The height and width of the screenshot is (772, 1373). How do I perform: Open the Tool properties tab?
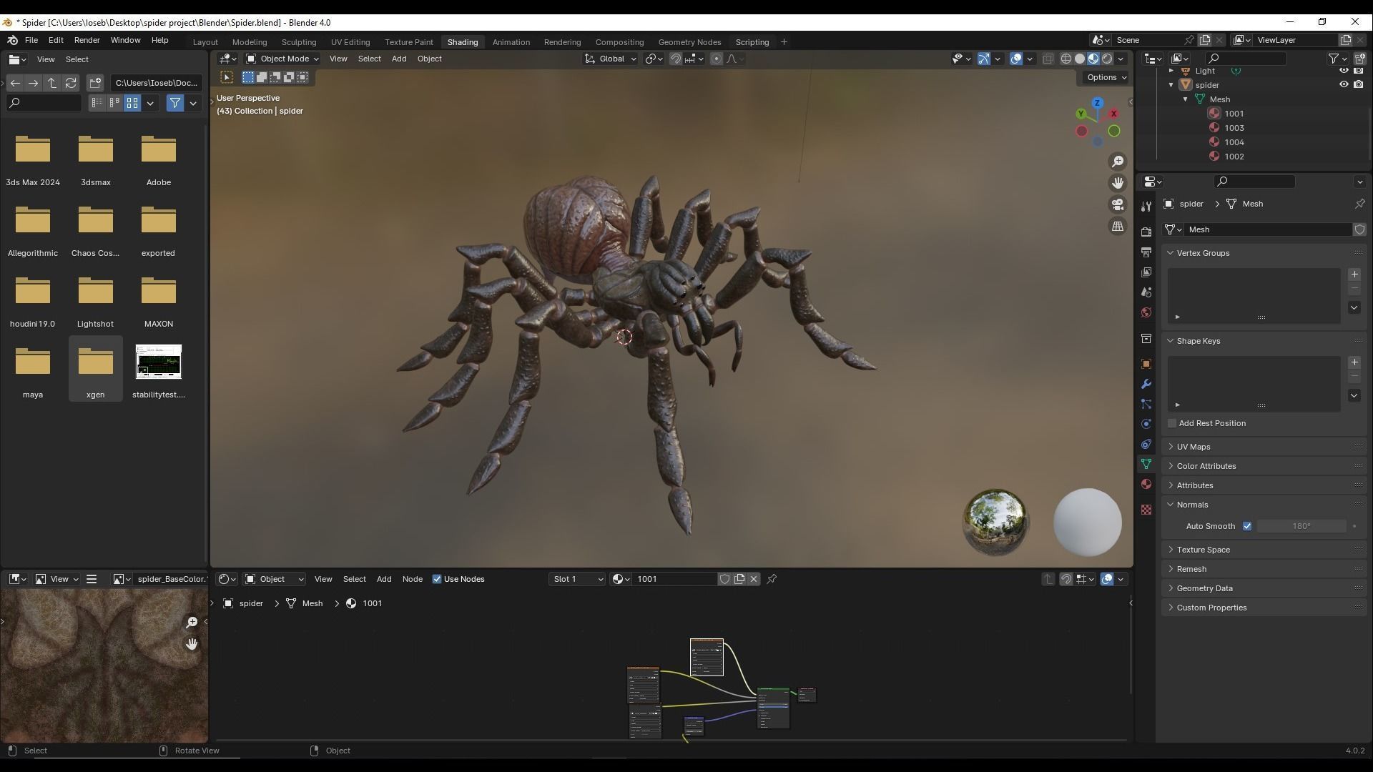pyautogui.click(x=1146, y=207)
